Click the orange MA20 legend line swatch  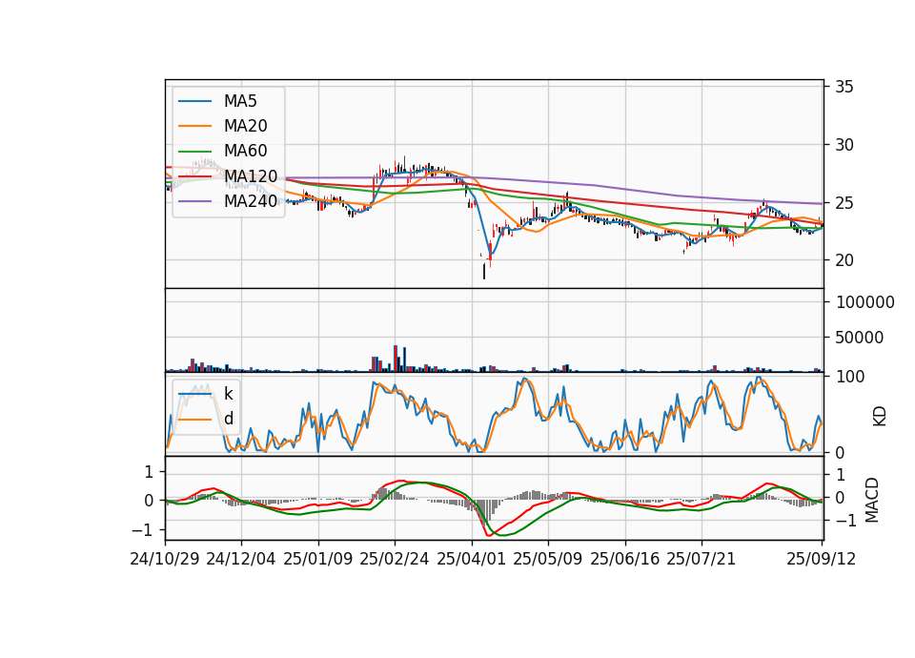[x=194, y=126]
